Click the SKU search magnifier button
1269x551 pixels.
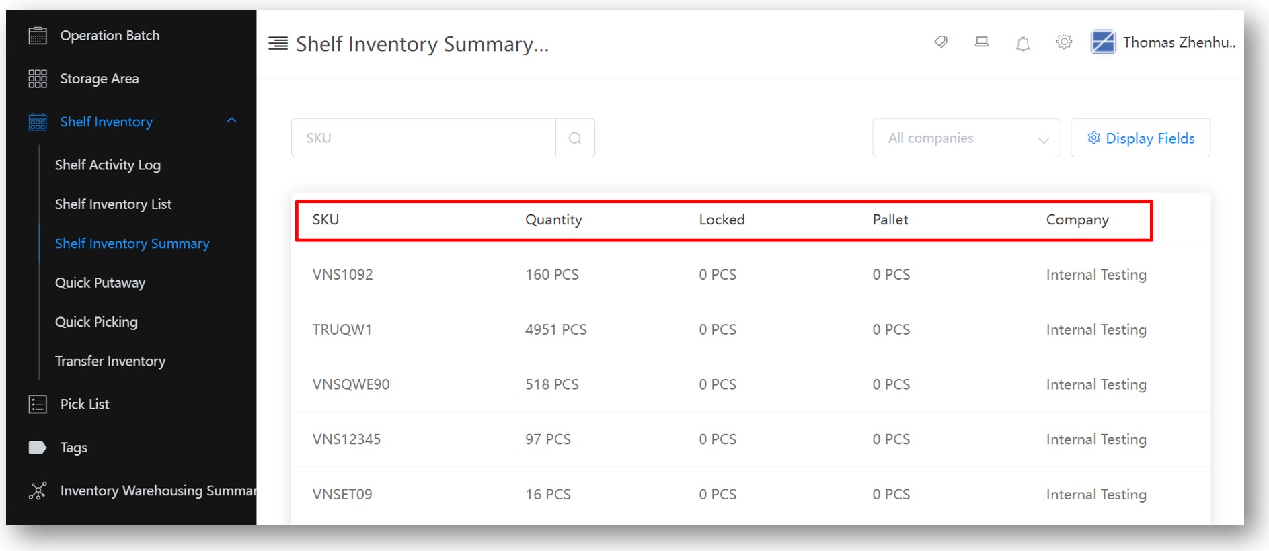[575, 138]
